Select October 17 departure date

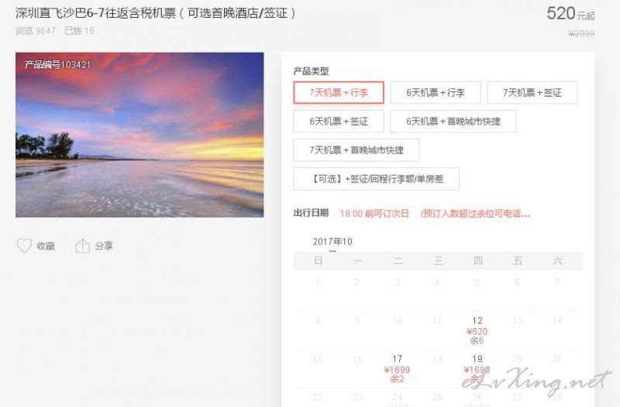click(397, 369)
